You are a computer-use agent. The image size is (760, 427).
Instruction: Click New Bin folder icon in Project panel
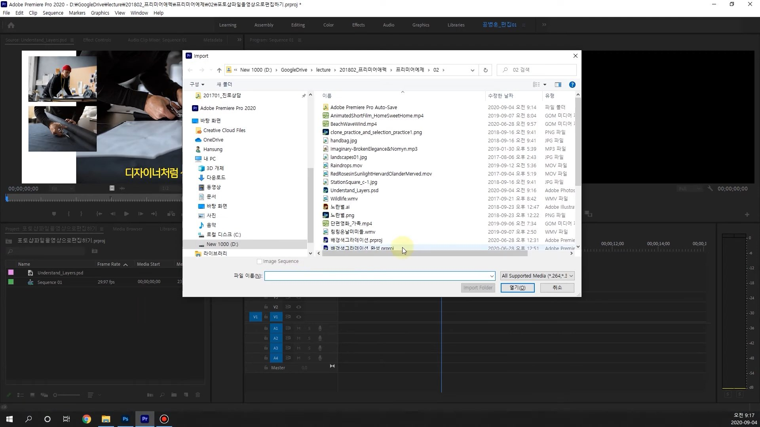coord(174,395)
